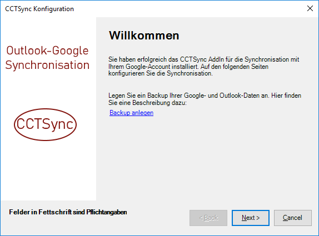Click empty white area below CCTSync logo
Screen dimensions: 319x236
coord(48,170)
